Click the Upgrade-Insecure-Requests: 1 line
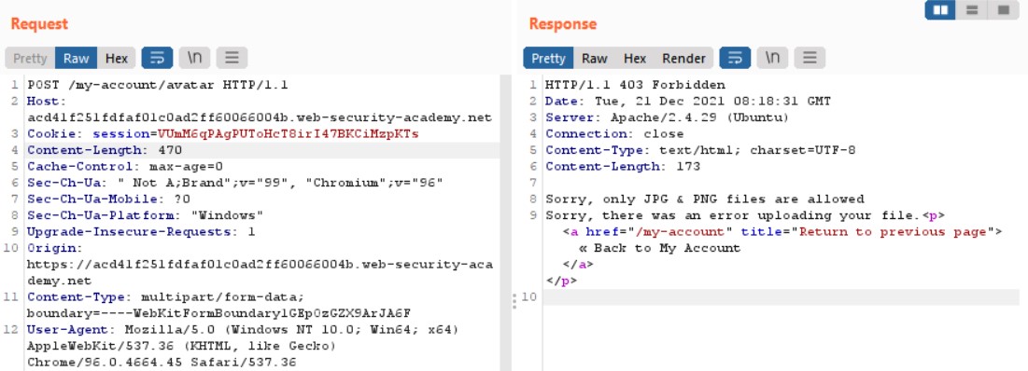This screenshot has width=1028, height=371. pos(141,232)
